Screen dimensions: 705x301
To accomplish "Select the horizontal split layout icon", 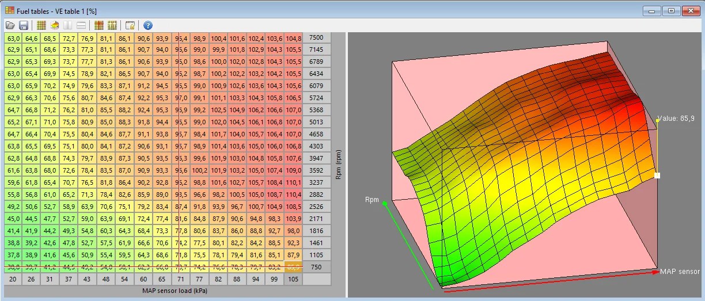I will click(x=81, y=25).
